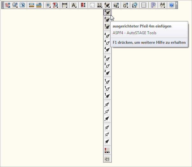Click the red exclamation mark icon in flyout
Viewport: 192px width, 167px height.
point(107,150)
